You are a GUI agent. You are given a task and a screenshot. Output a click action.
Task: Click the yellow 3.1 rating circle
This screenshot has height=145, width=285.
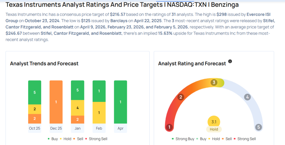point(214,122)
